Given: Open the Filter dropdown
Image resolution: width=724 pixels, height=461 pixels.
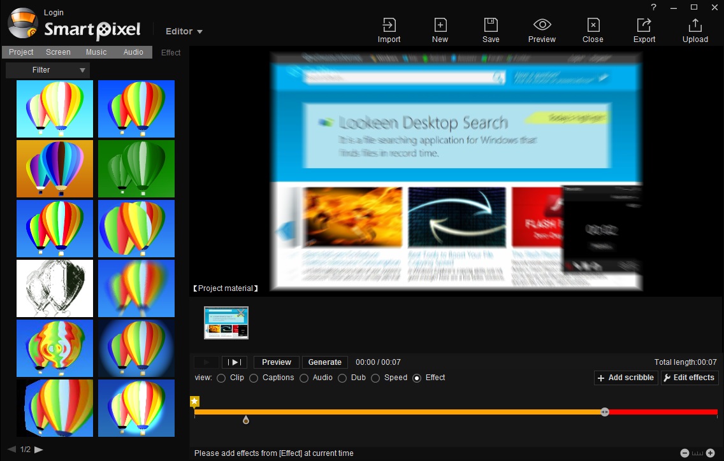Looking at the screenshot, I should [x=47, y=69].
